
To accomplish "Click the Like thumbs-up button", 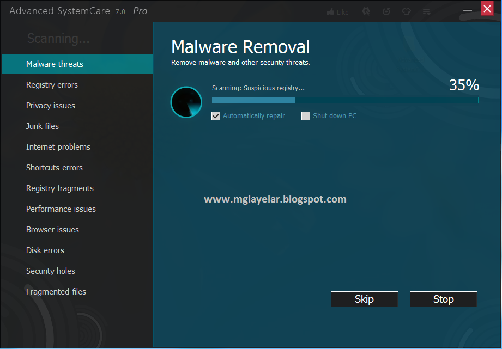I will tap(337, 12).
